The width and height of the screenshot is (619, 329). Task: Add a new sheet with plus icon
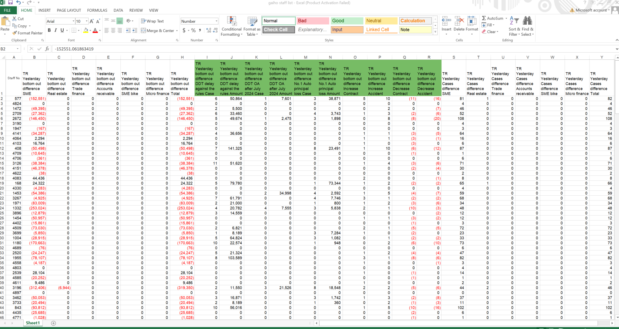pos(54,323)
